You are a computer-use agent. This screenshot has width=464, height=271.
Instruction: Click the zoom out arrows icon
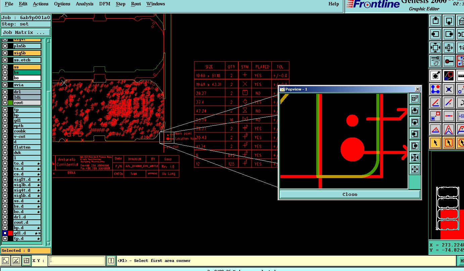point(449,47)
